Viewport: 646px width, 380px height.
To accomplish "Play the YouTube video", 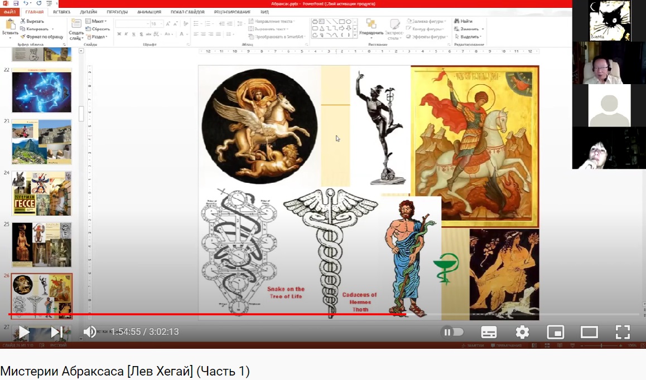I will pyautogui.click(x=24, y=332).
